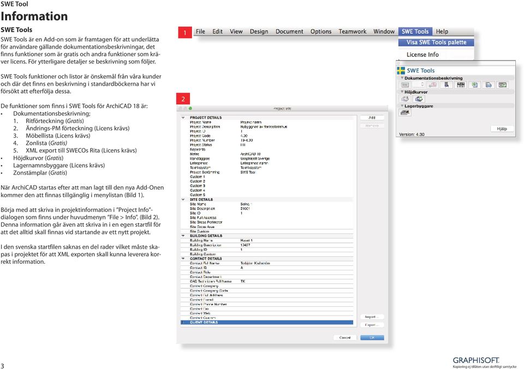The image size is (524, 369).
Task: Click the Add button in Project Info
Action: (372, 118)
